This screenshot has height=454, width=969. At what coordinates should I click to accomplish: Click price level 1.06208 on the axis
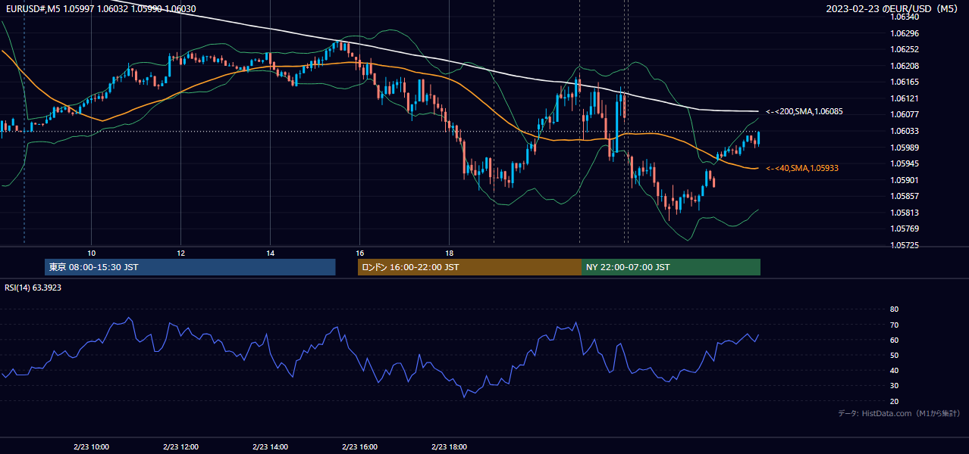[x=905, y=66]
